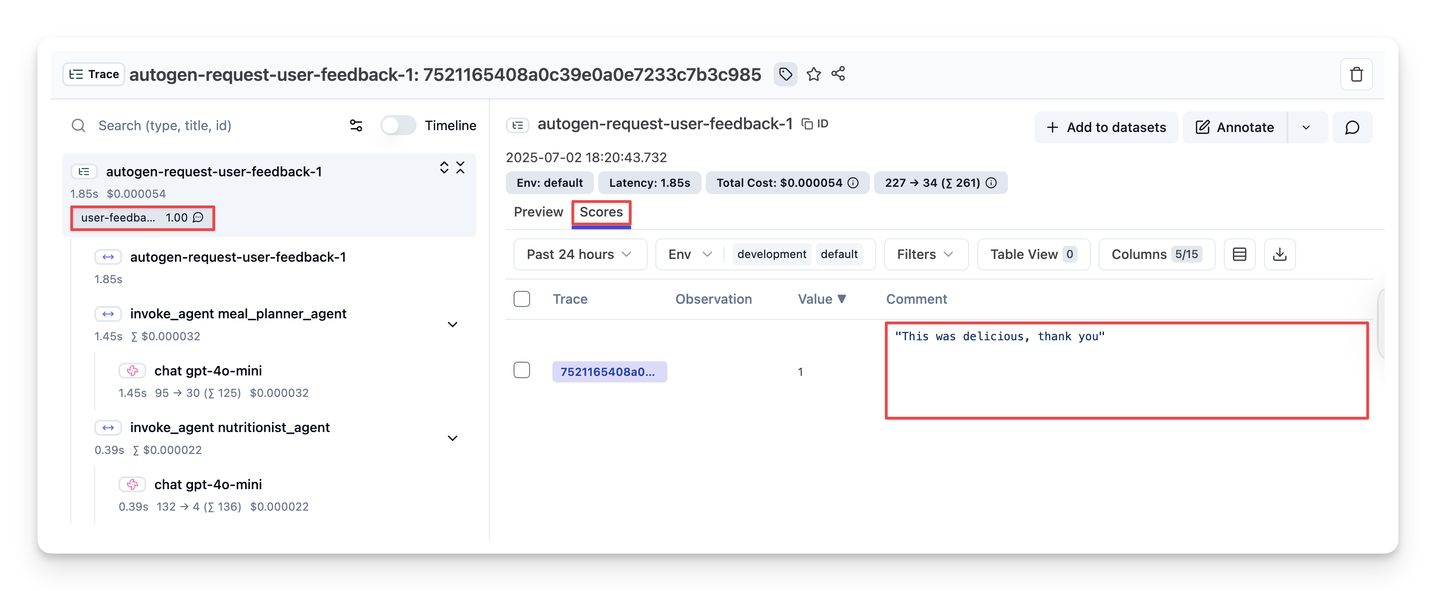
Task: Change the table row height
Action: pyautogui.click(x=1239, y=254)
